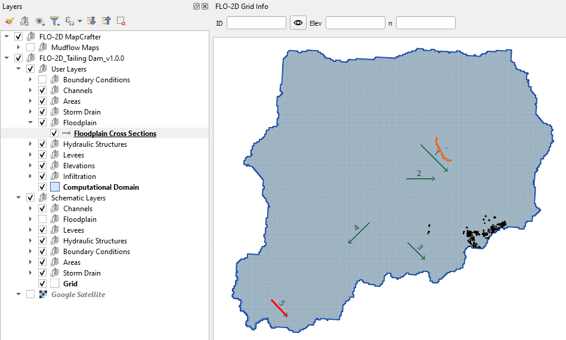Click the Remove Layer/Group icon
This screenshot has width=566, height=340.
(121, 21)
